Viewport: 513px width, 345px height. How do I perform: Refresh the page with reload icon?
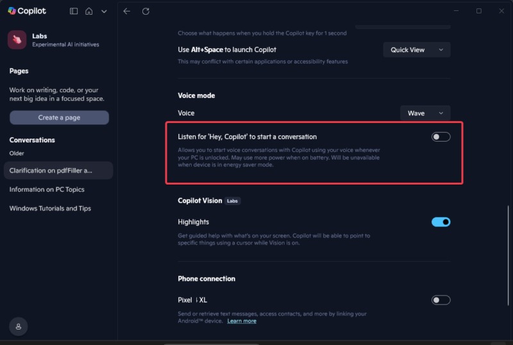pos(146,11)
